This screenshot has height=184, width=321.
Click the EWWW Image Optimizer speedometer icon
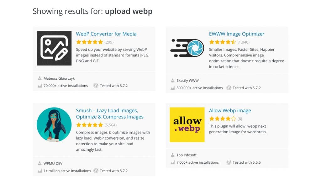(x=187, y=48)
